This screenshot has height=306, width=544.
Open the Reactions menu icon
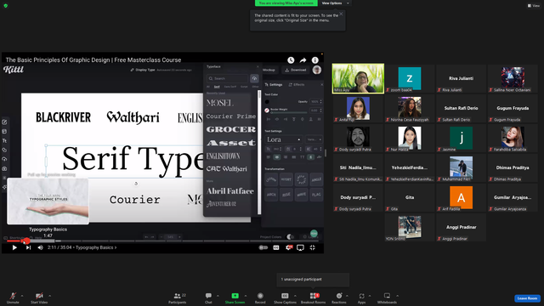click(338, 296)
